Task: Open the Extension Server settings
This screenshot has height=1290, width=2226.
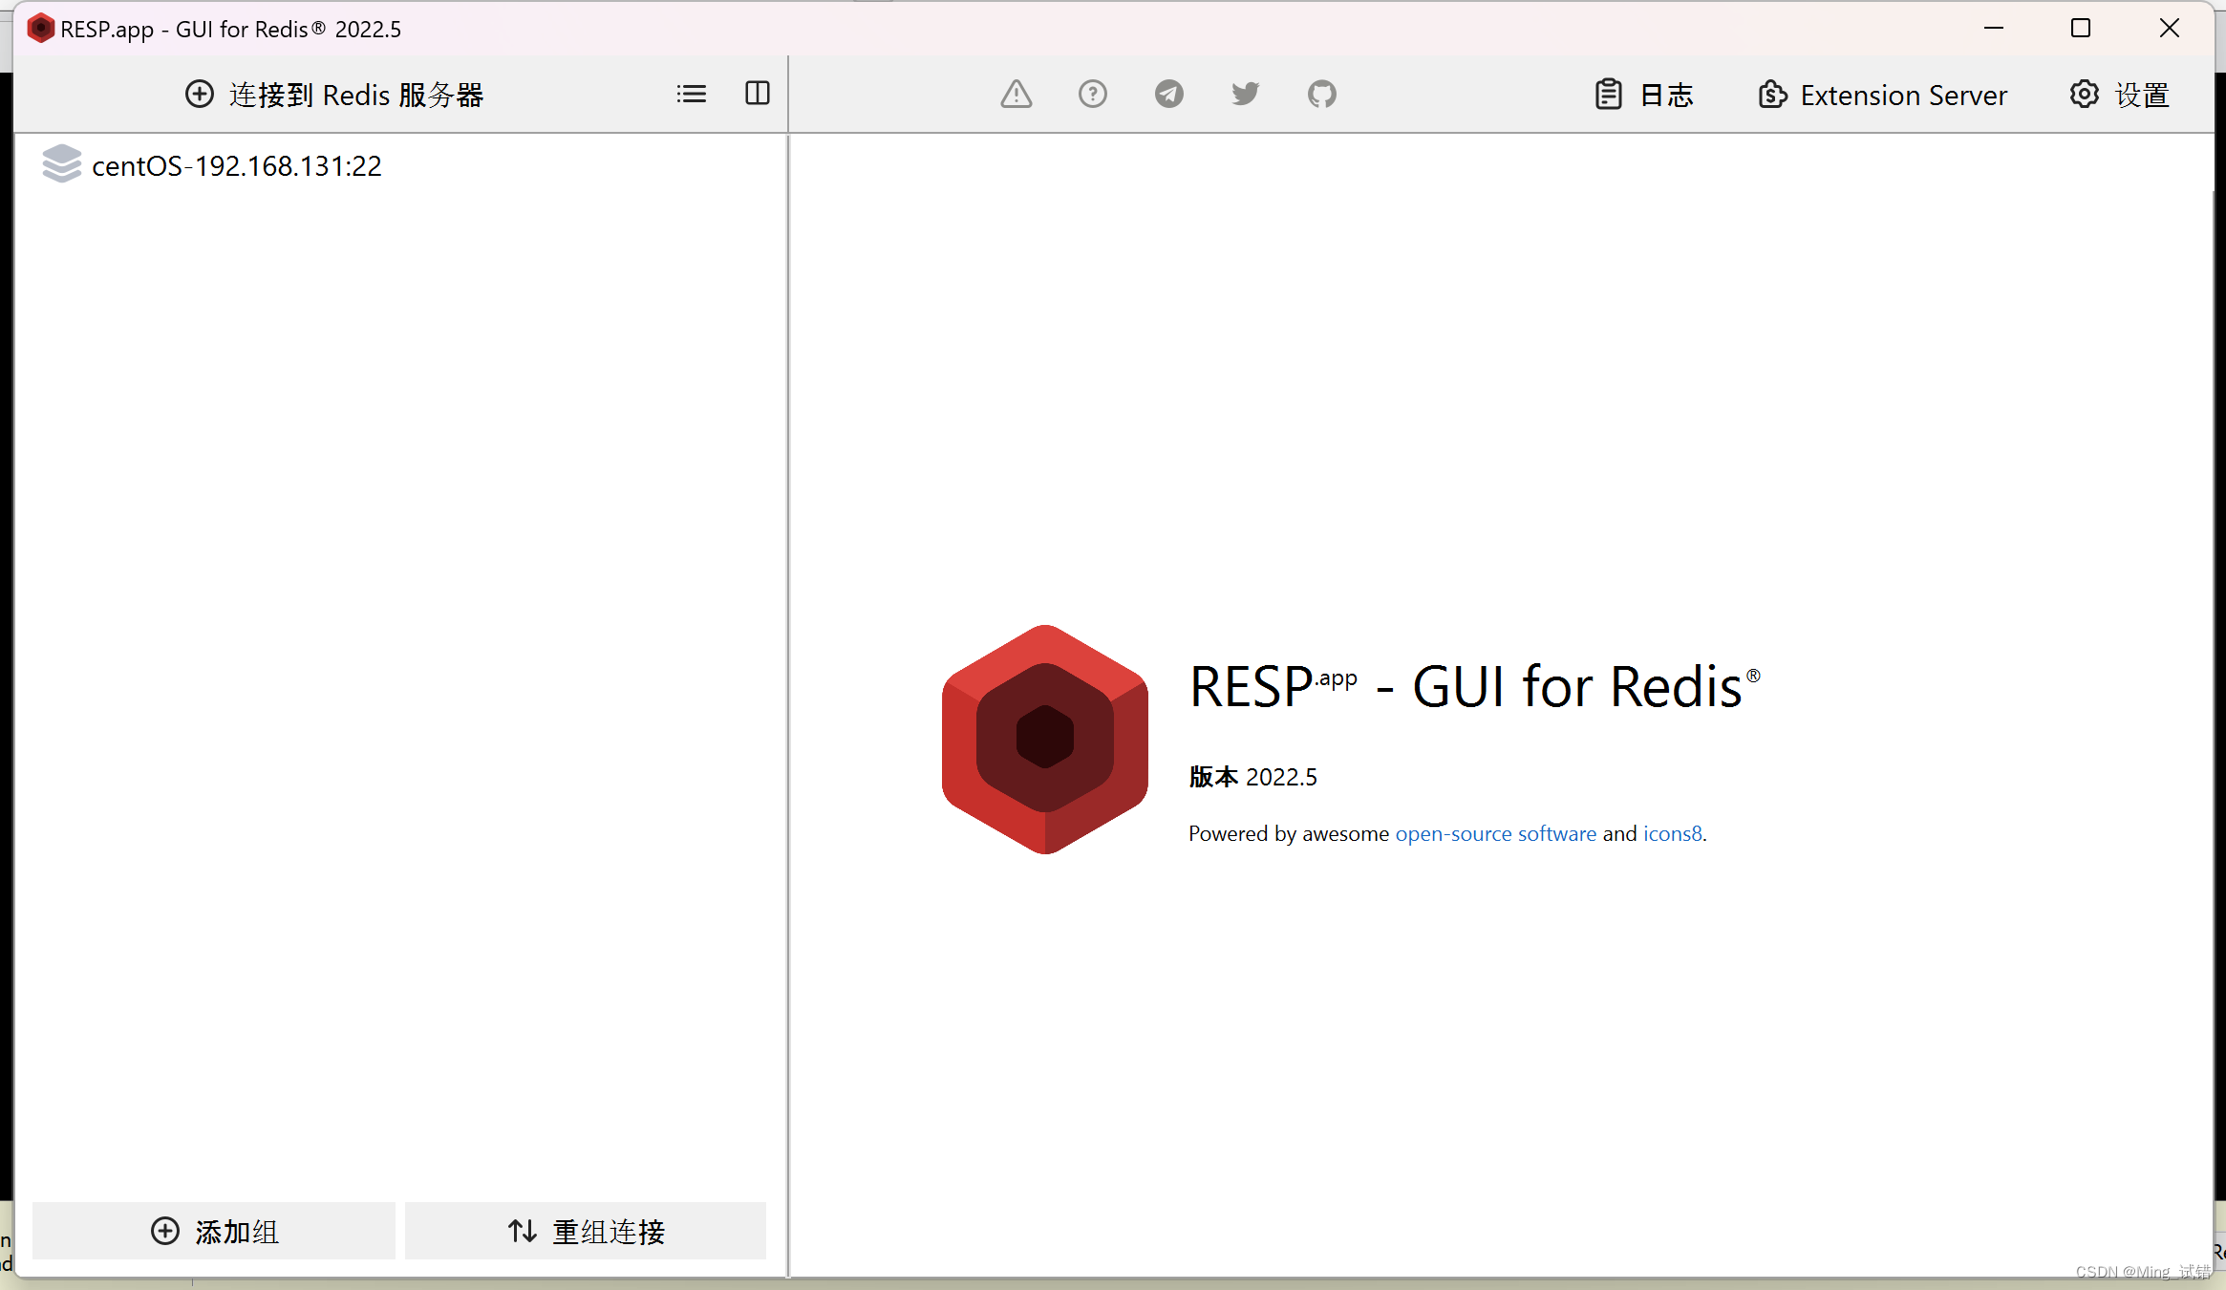Action: point(1882,95)
